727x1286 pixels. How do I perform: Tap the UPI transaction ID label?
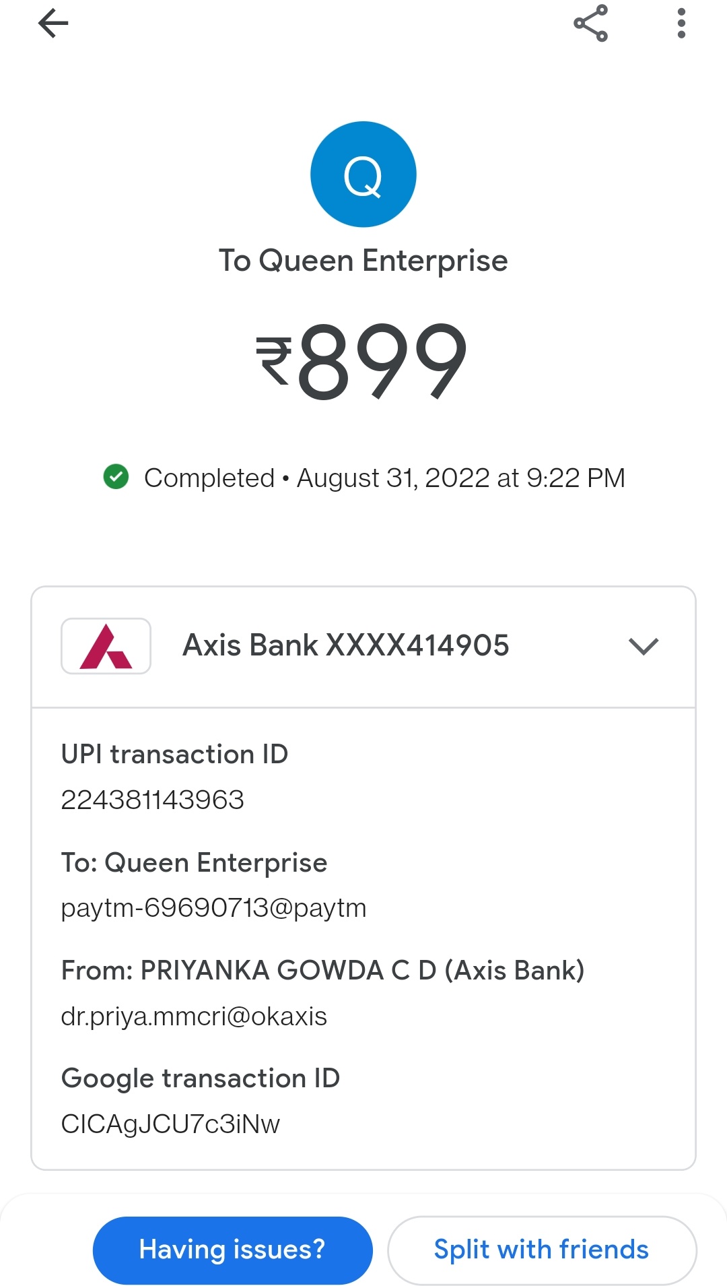[x=174, y=754]
